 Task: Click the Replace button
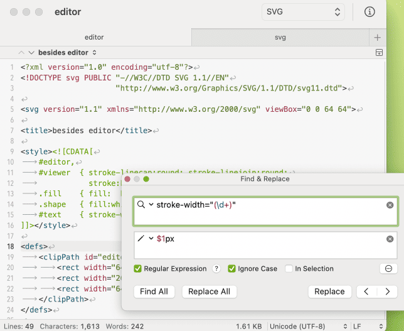tap(329, 291)
